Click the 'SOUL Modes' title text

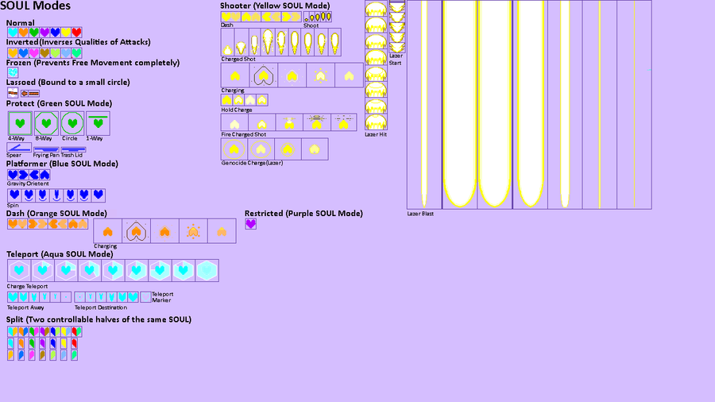(35, 6)
